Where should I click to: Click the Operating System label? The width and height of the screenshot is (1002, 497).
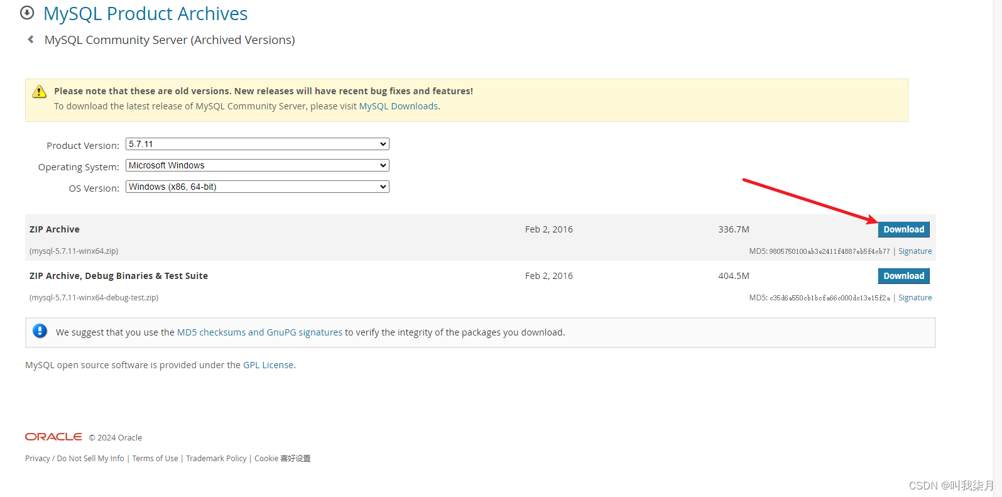(79, 167)
